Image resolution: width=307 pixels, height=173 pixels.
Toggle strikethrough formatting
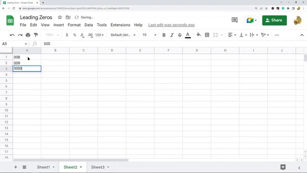coord(180,35)
